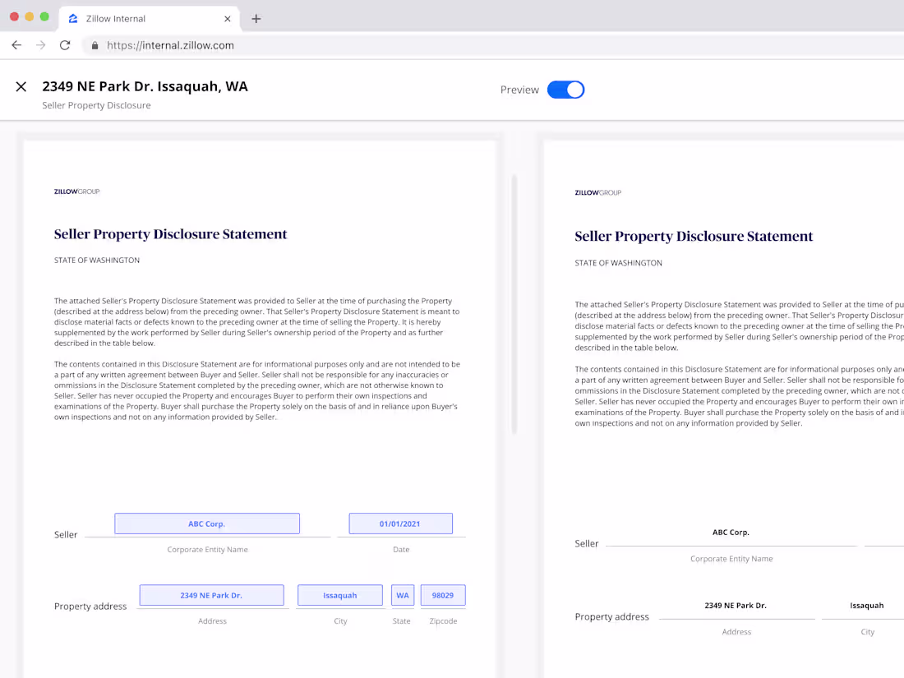Click the X icon to exit the disclosure document
This screenshot has width=904, height=678.
coord(21,86)
